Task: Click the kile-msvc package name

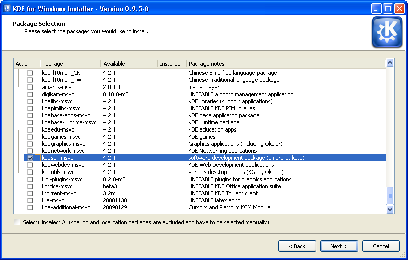Action: (53, 200)
